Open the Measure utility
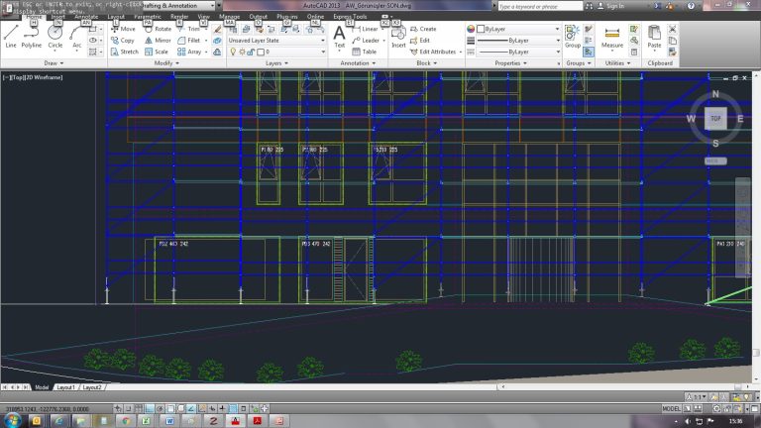This screenshot has width=761, height=428. pos(612,35)
